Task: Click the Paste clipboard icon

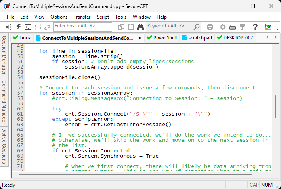Action: (131, 27)
